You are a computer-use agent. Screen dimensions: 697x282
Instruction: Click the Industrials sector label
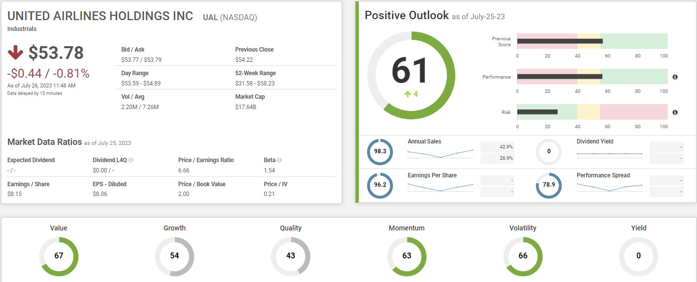point(22,29)
